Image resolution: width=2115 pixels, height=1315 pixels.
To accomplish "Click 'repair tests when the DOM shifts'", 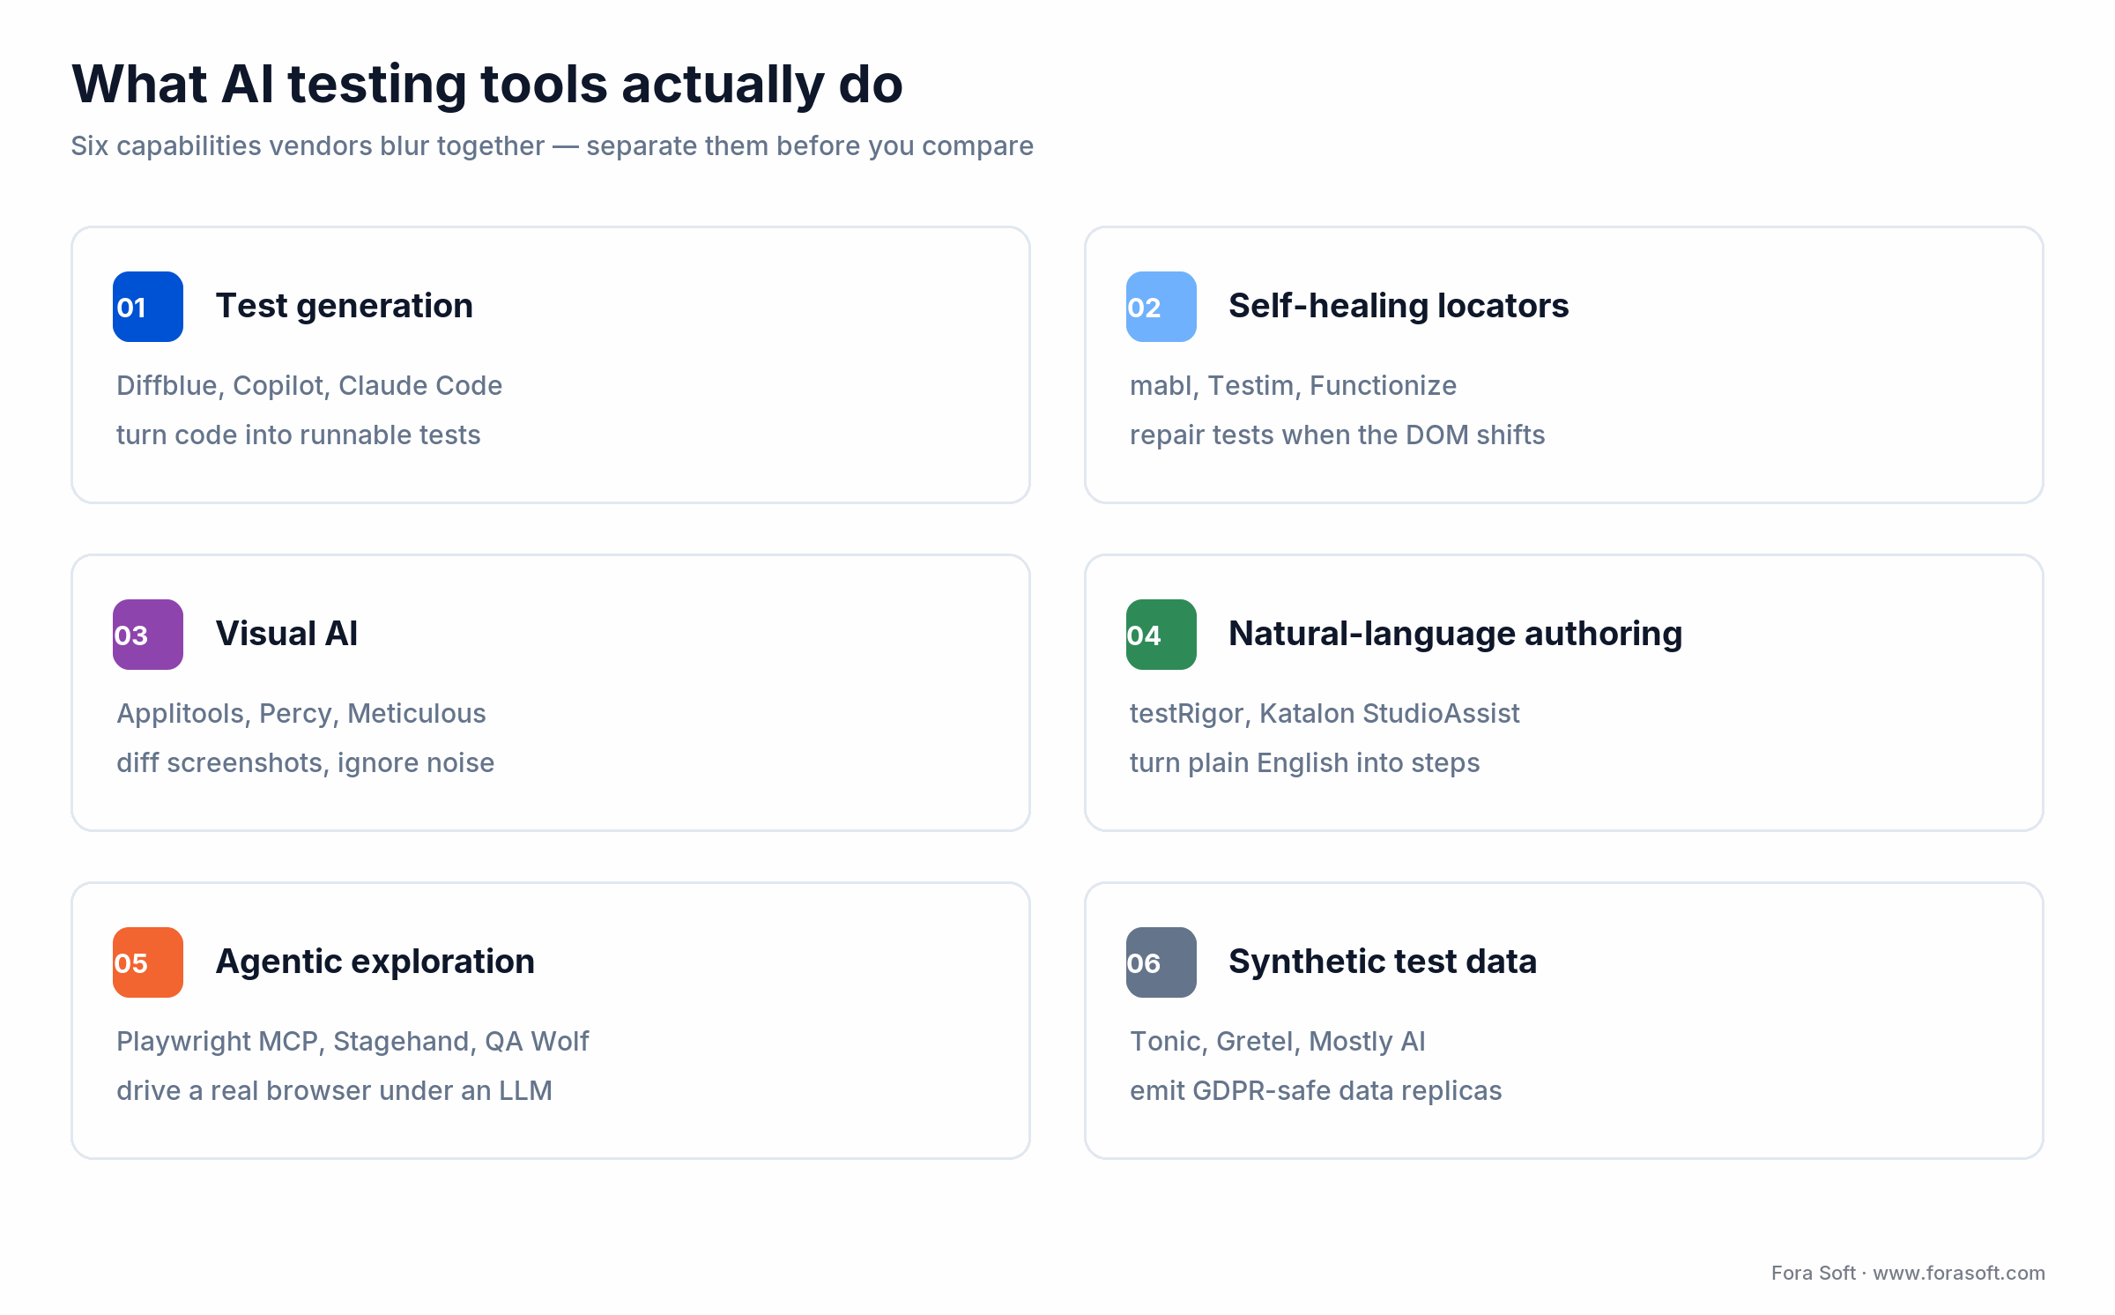I will [x=1338, y=435].
